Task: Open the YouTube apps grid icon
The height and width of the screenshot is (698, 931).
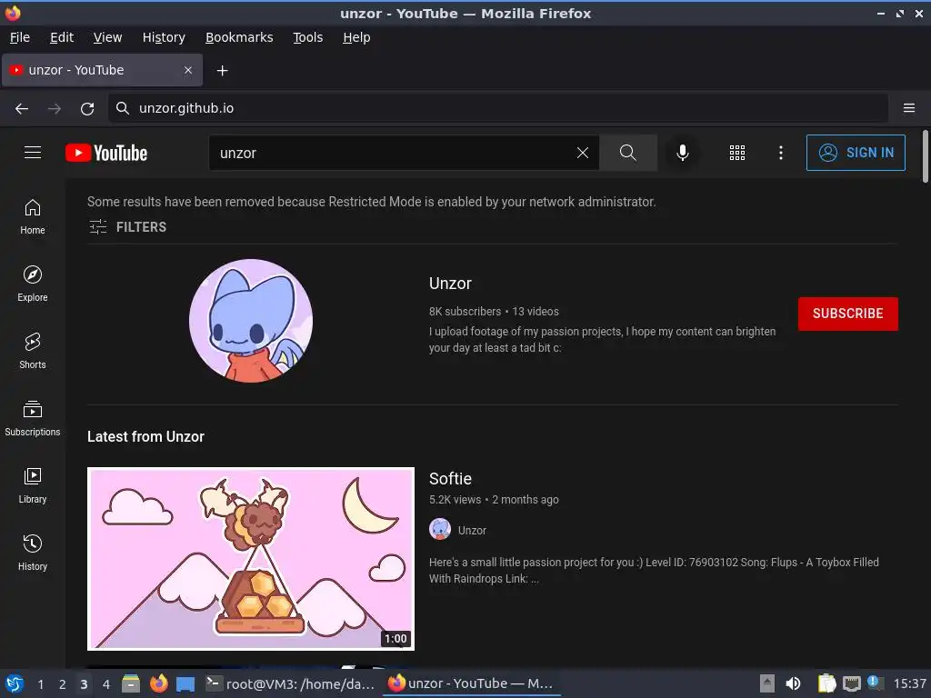Action: click(736, 153)
